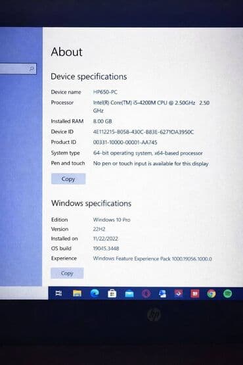Select the OS build value 19045.3448
243x365 pixels.
point(106,249)
